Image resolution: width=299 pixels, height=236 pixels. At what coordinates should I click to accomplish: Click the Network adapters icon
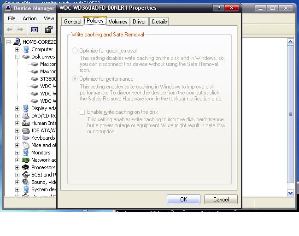point(26,160)
